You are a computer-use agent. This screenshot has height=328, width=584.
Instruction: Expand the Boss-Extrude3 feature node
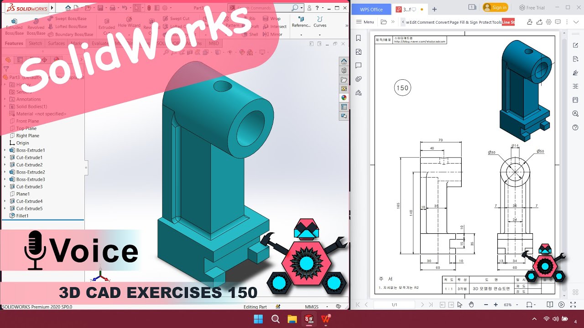click(5, 179)
